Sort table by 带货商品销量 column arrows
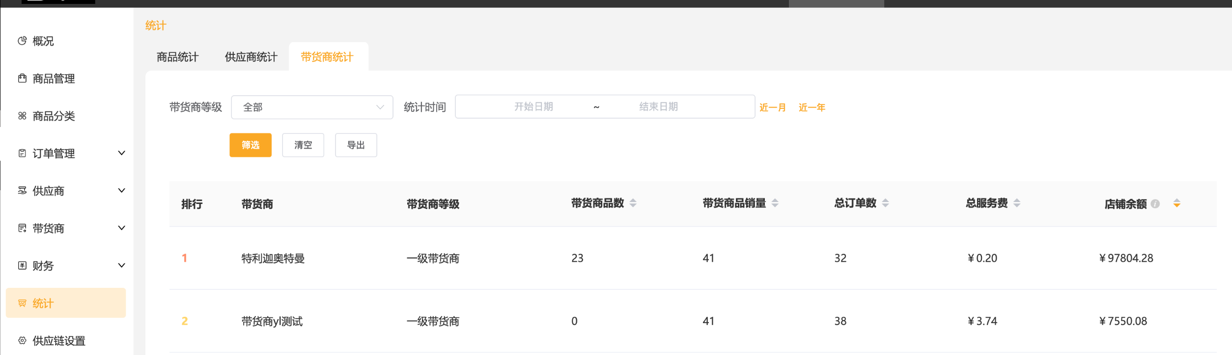 (775, 203)
